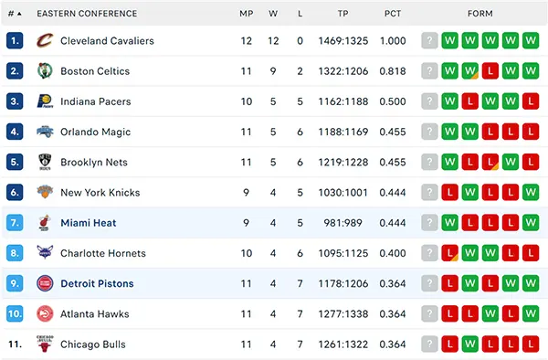Image resolution: width=548 pixels, height=360 pixels.
Task: Click the Atlanta Hawks team logo
Action: 45,314
